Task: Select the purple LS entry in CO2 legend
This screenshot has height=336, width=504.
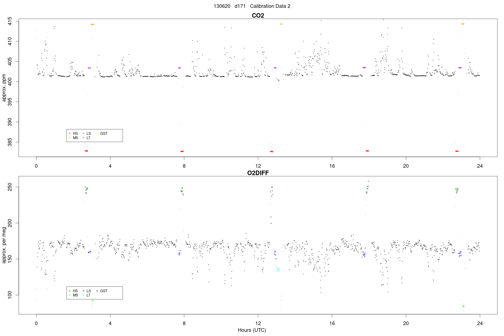Action: (87, 134)
